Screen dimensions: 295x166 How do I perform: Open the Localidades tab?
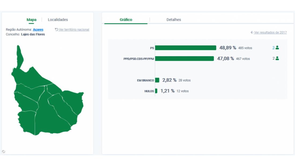pyautogui.click(x=58, y=20)
